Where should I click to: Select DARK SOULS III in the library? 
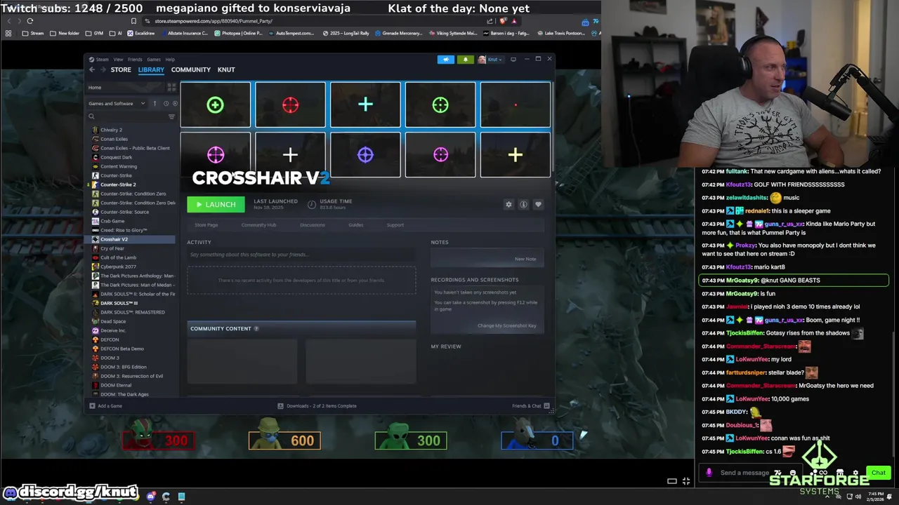(119, 303)
